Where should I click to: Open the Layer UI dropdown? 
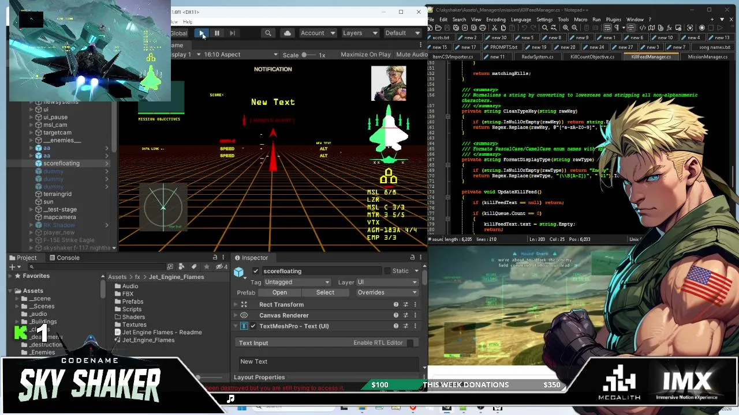(387, 282)
